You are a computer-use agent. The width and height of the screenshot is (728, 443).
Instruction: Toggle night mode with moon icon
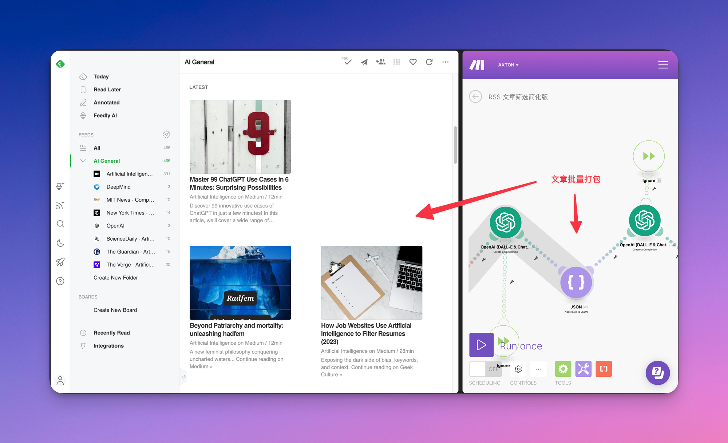(x=60, y=243)
